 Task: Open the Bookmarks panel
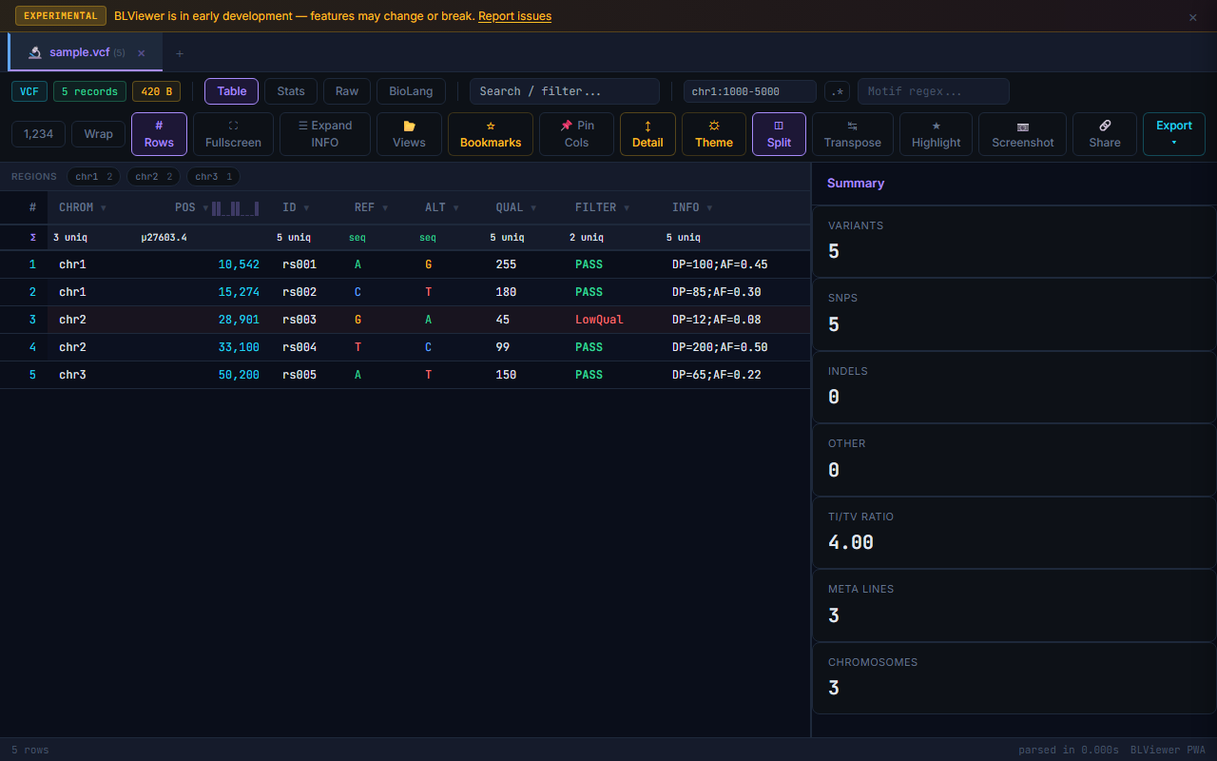coord(490,133)
